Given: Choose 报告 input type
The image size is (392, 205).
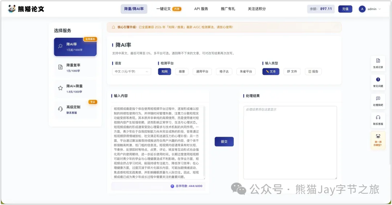Looking at the screenshot, I should tap(313, 71).
